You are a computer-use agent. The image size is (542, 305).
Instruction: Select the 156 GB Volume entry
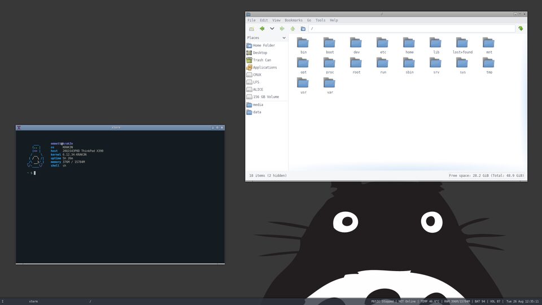point(266,97)
